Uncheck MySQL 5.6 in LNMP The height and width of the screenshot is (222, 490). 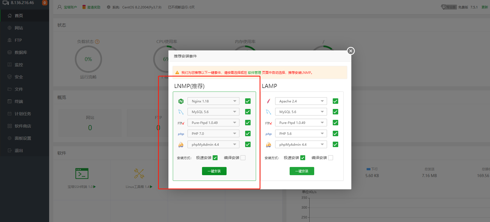point(248,112)
